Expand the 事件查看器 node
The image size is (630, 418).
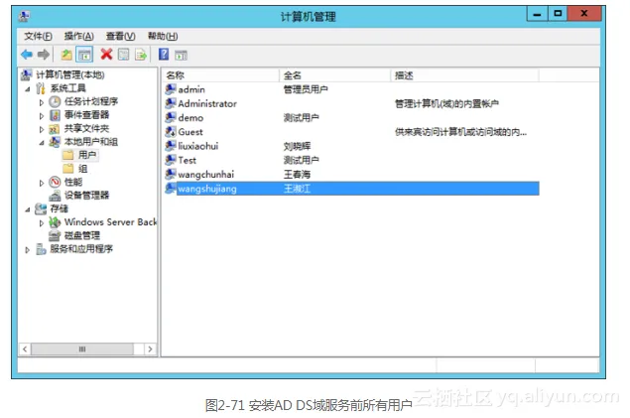[x=42, y=116]
